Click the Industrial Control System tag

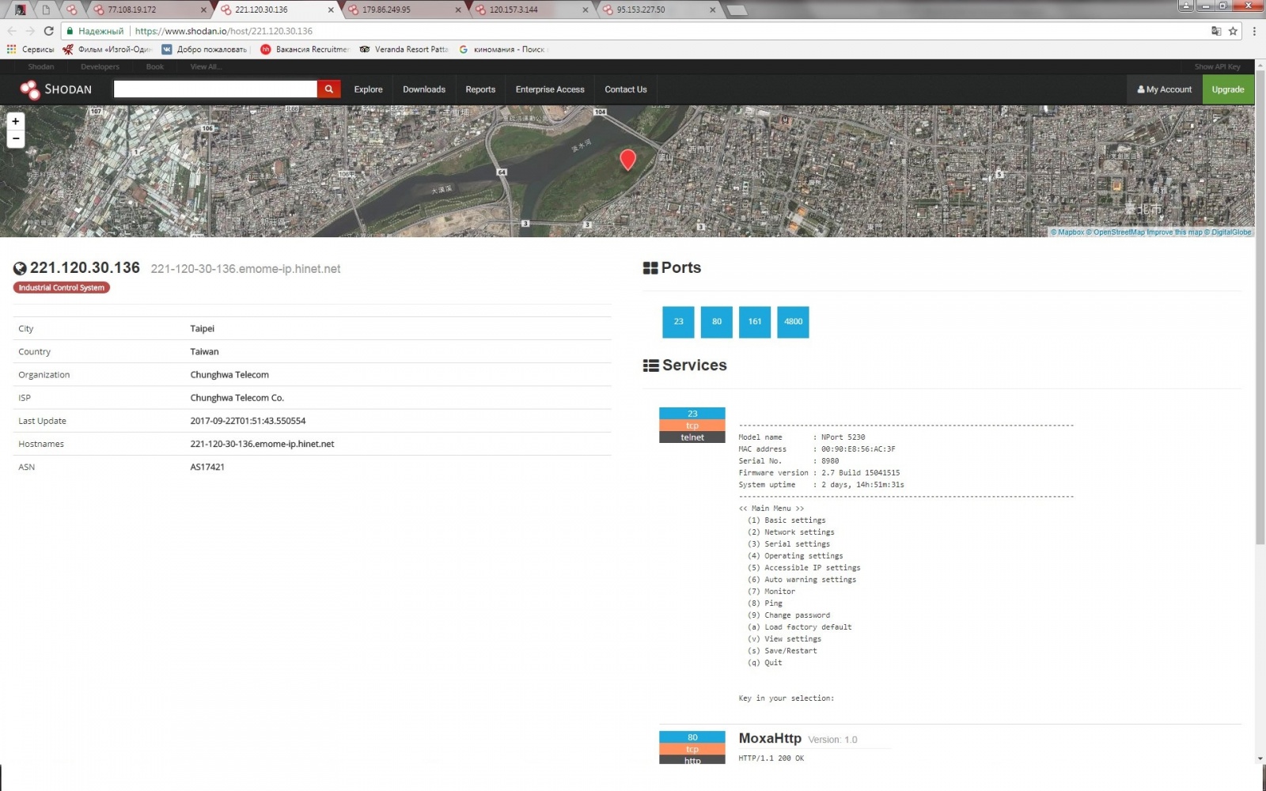(62, 288)
